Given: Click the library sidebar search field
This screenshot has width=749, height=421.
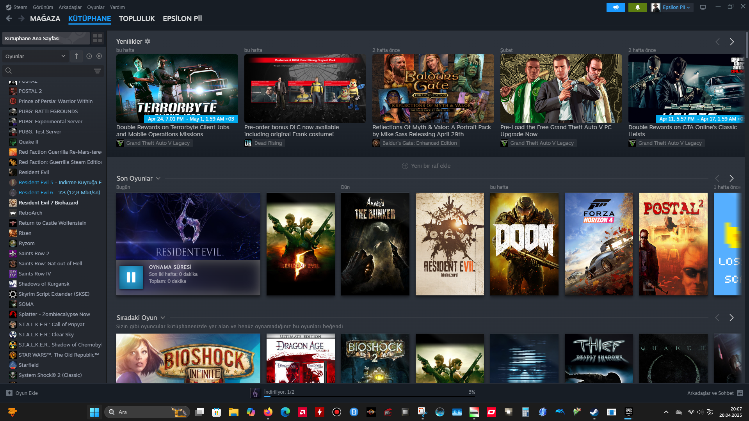Looking at the screenshot, I should (53, 71).
